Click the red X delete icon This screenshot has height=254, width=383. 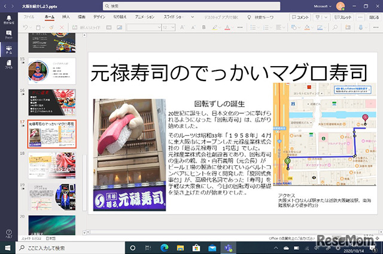coord(62,27)
